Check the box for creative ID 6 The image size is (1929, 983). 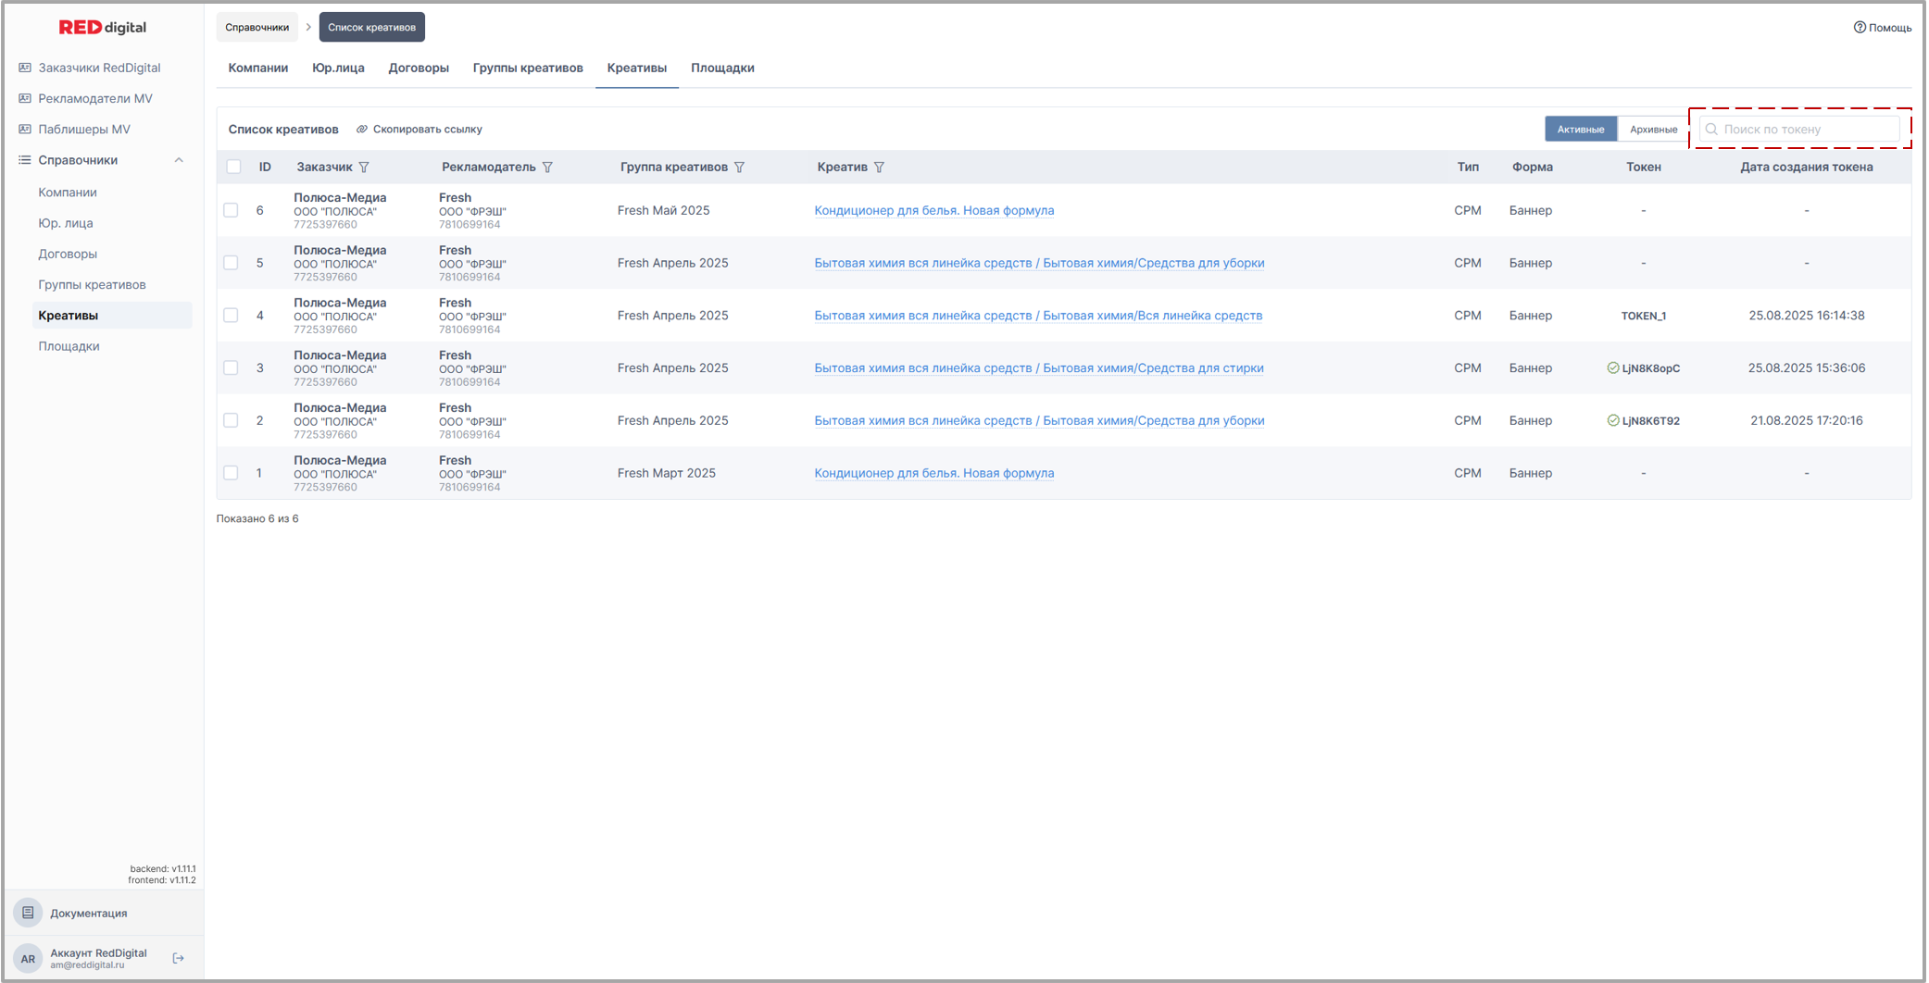click(x=232, y=210)
